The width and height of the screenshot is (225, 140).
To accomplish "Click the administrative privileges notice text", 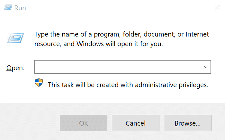I will tap(128, 85).
